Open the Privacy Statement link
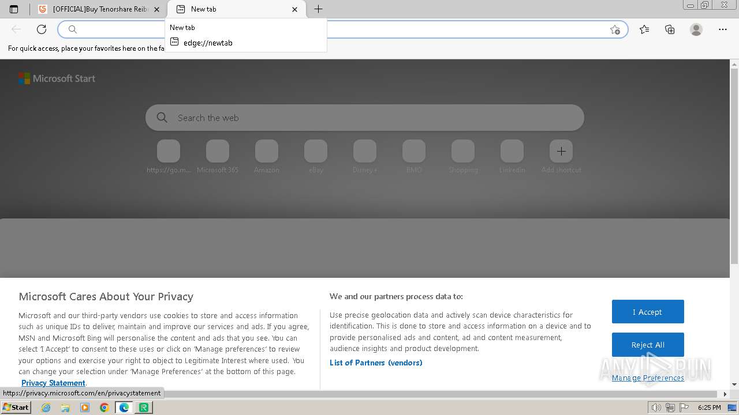 (53, 383)
